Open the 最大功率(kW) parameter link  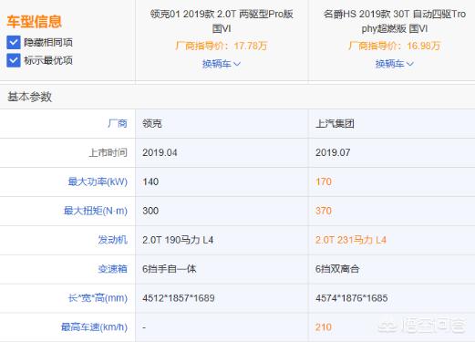[98, 181]
